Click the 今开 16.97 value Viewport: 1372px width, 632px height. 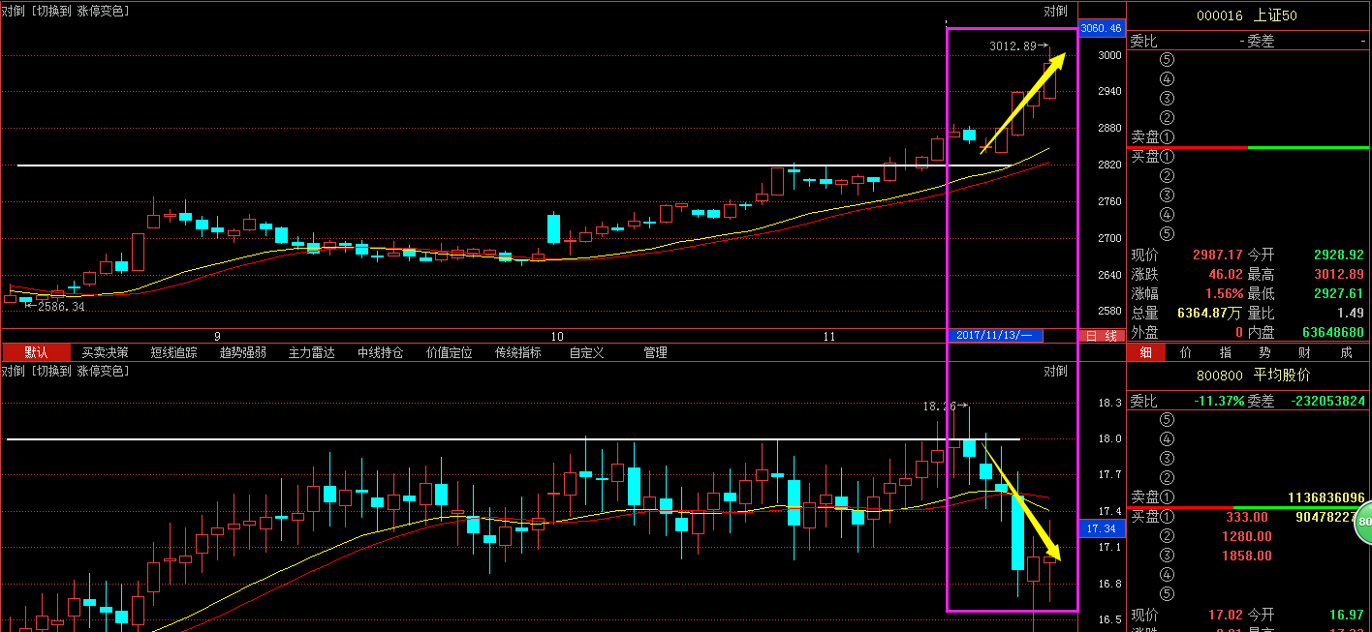pyautogui.click(x=1346, y=615)
